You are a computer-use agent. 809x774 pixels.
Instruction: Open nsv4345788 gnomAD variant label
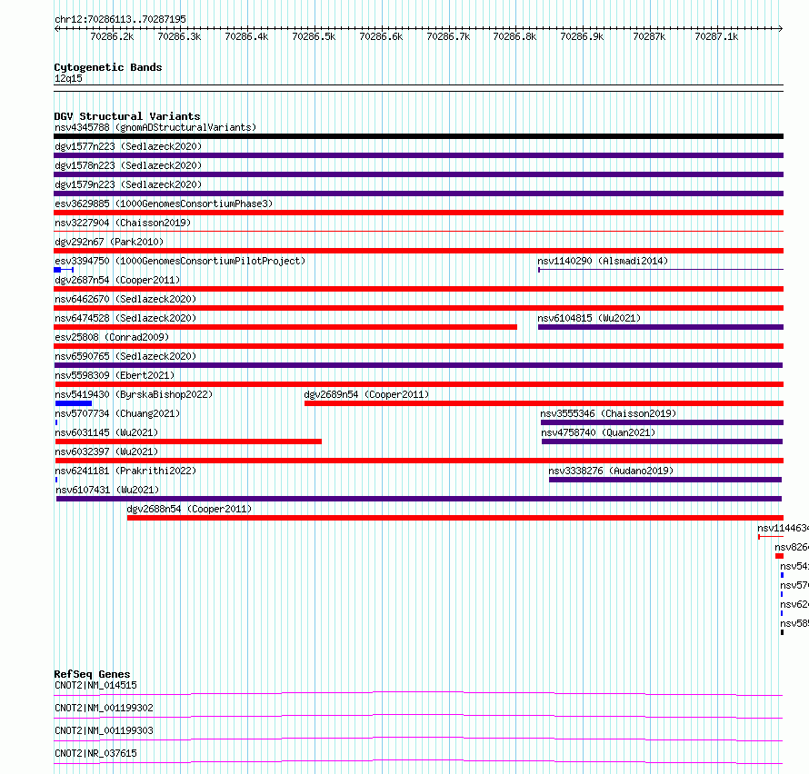(155, 127)
